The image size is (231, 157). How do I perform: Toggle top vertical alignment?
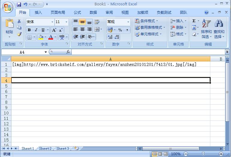[76, 22]
